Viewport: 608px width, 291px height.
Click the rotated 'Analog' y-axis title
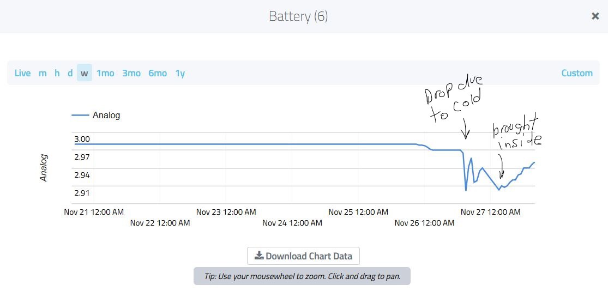coord(44,168)
